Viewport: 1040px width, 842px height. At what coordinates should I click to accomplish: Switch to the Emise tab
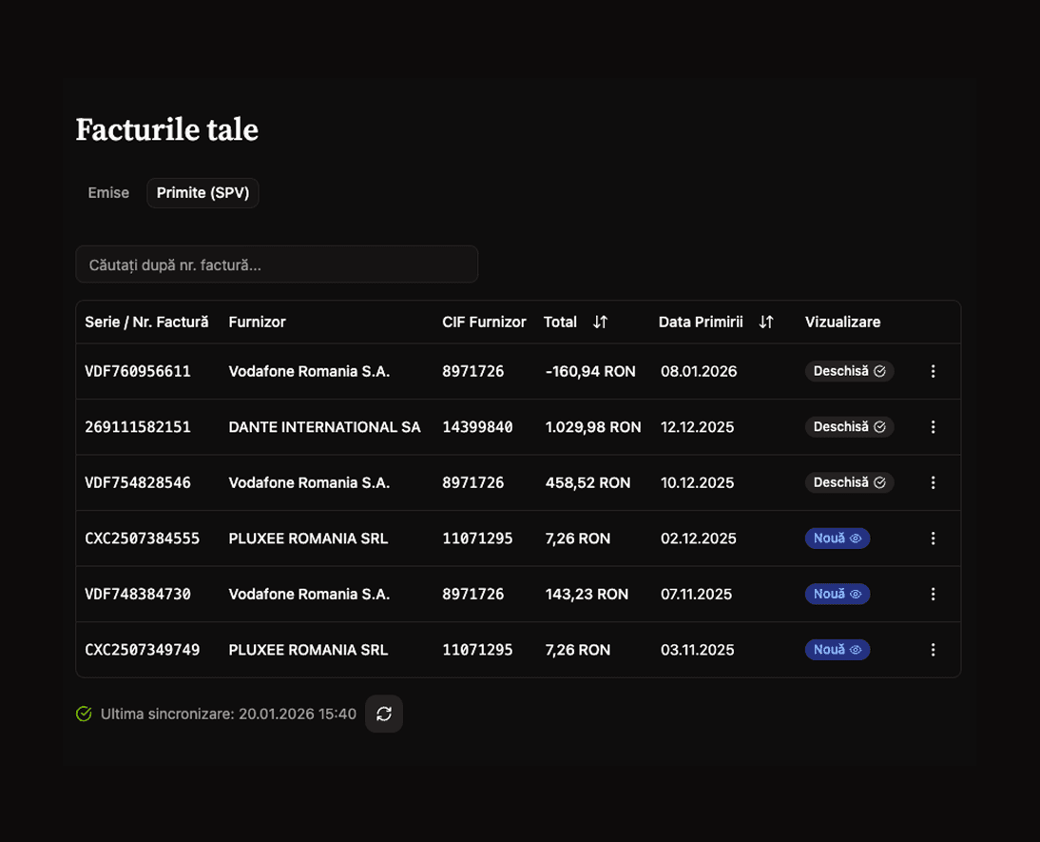[108, 193]
